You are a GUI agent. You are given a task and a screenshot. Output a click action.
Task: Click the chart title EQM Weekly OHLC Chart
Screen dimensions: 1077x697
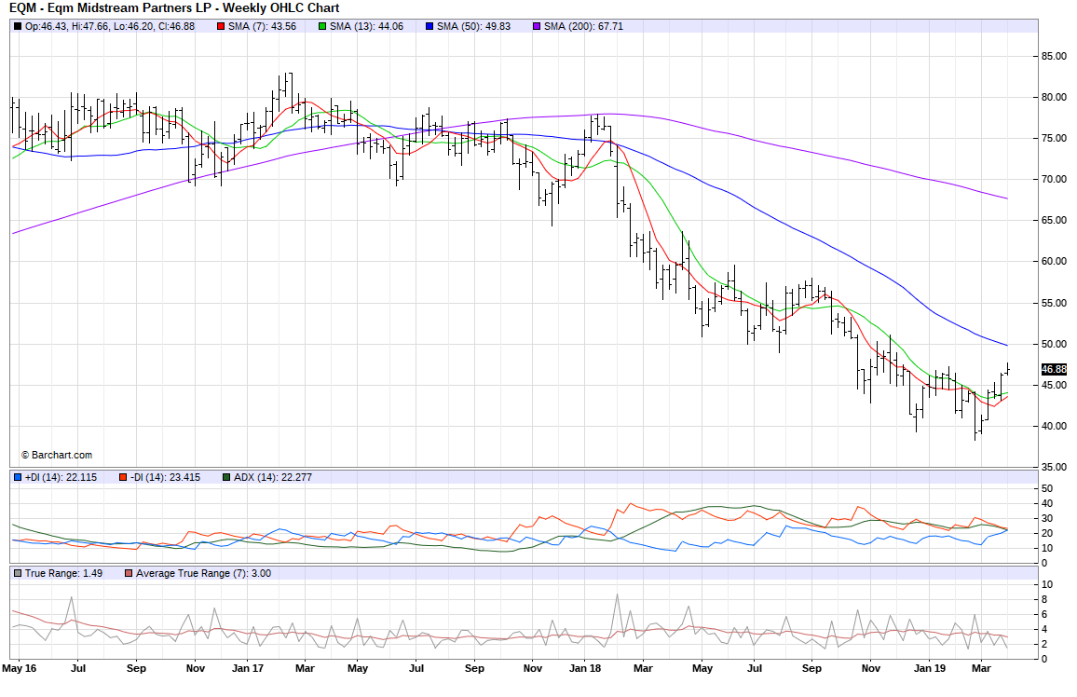point(174,8)
